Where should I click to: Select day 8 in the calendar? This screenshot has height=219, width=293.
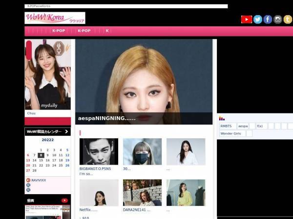(41, 155)
